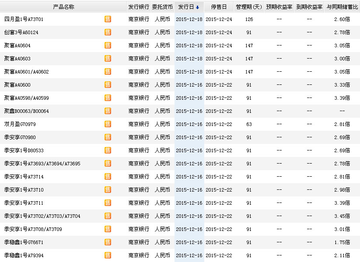Click stop date 2015-12-24 for 聚富A40604
The image size is (360, 262).
(219, 45)
